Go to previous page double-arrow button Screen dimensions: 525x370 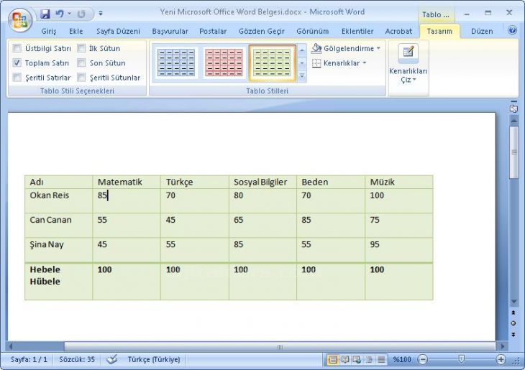pos(513,313)
